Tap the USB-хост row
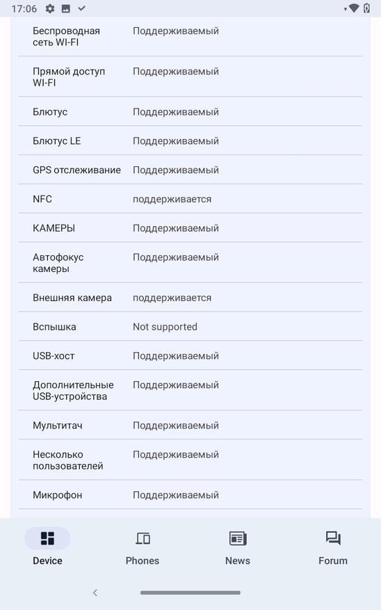 [x=190, y=355]
